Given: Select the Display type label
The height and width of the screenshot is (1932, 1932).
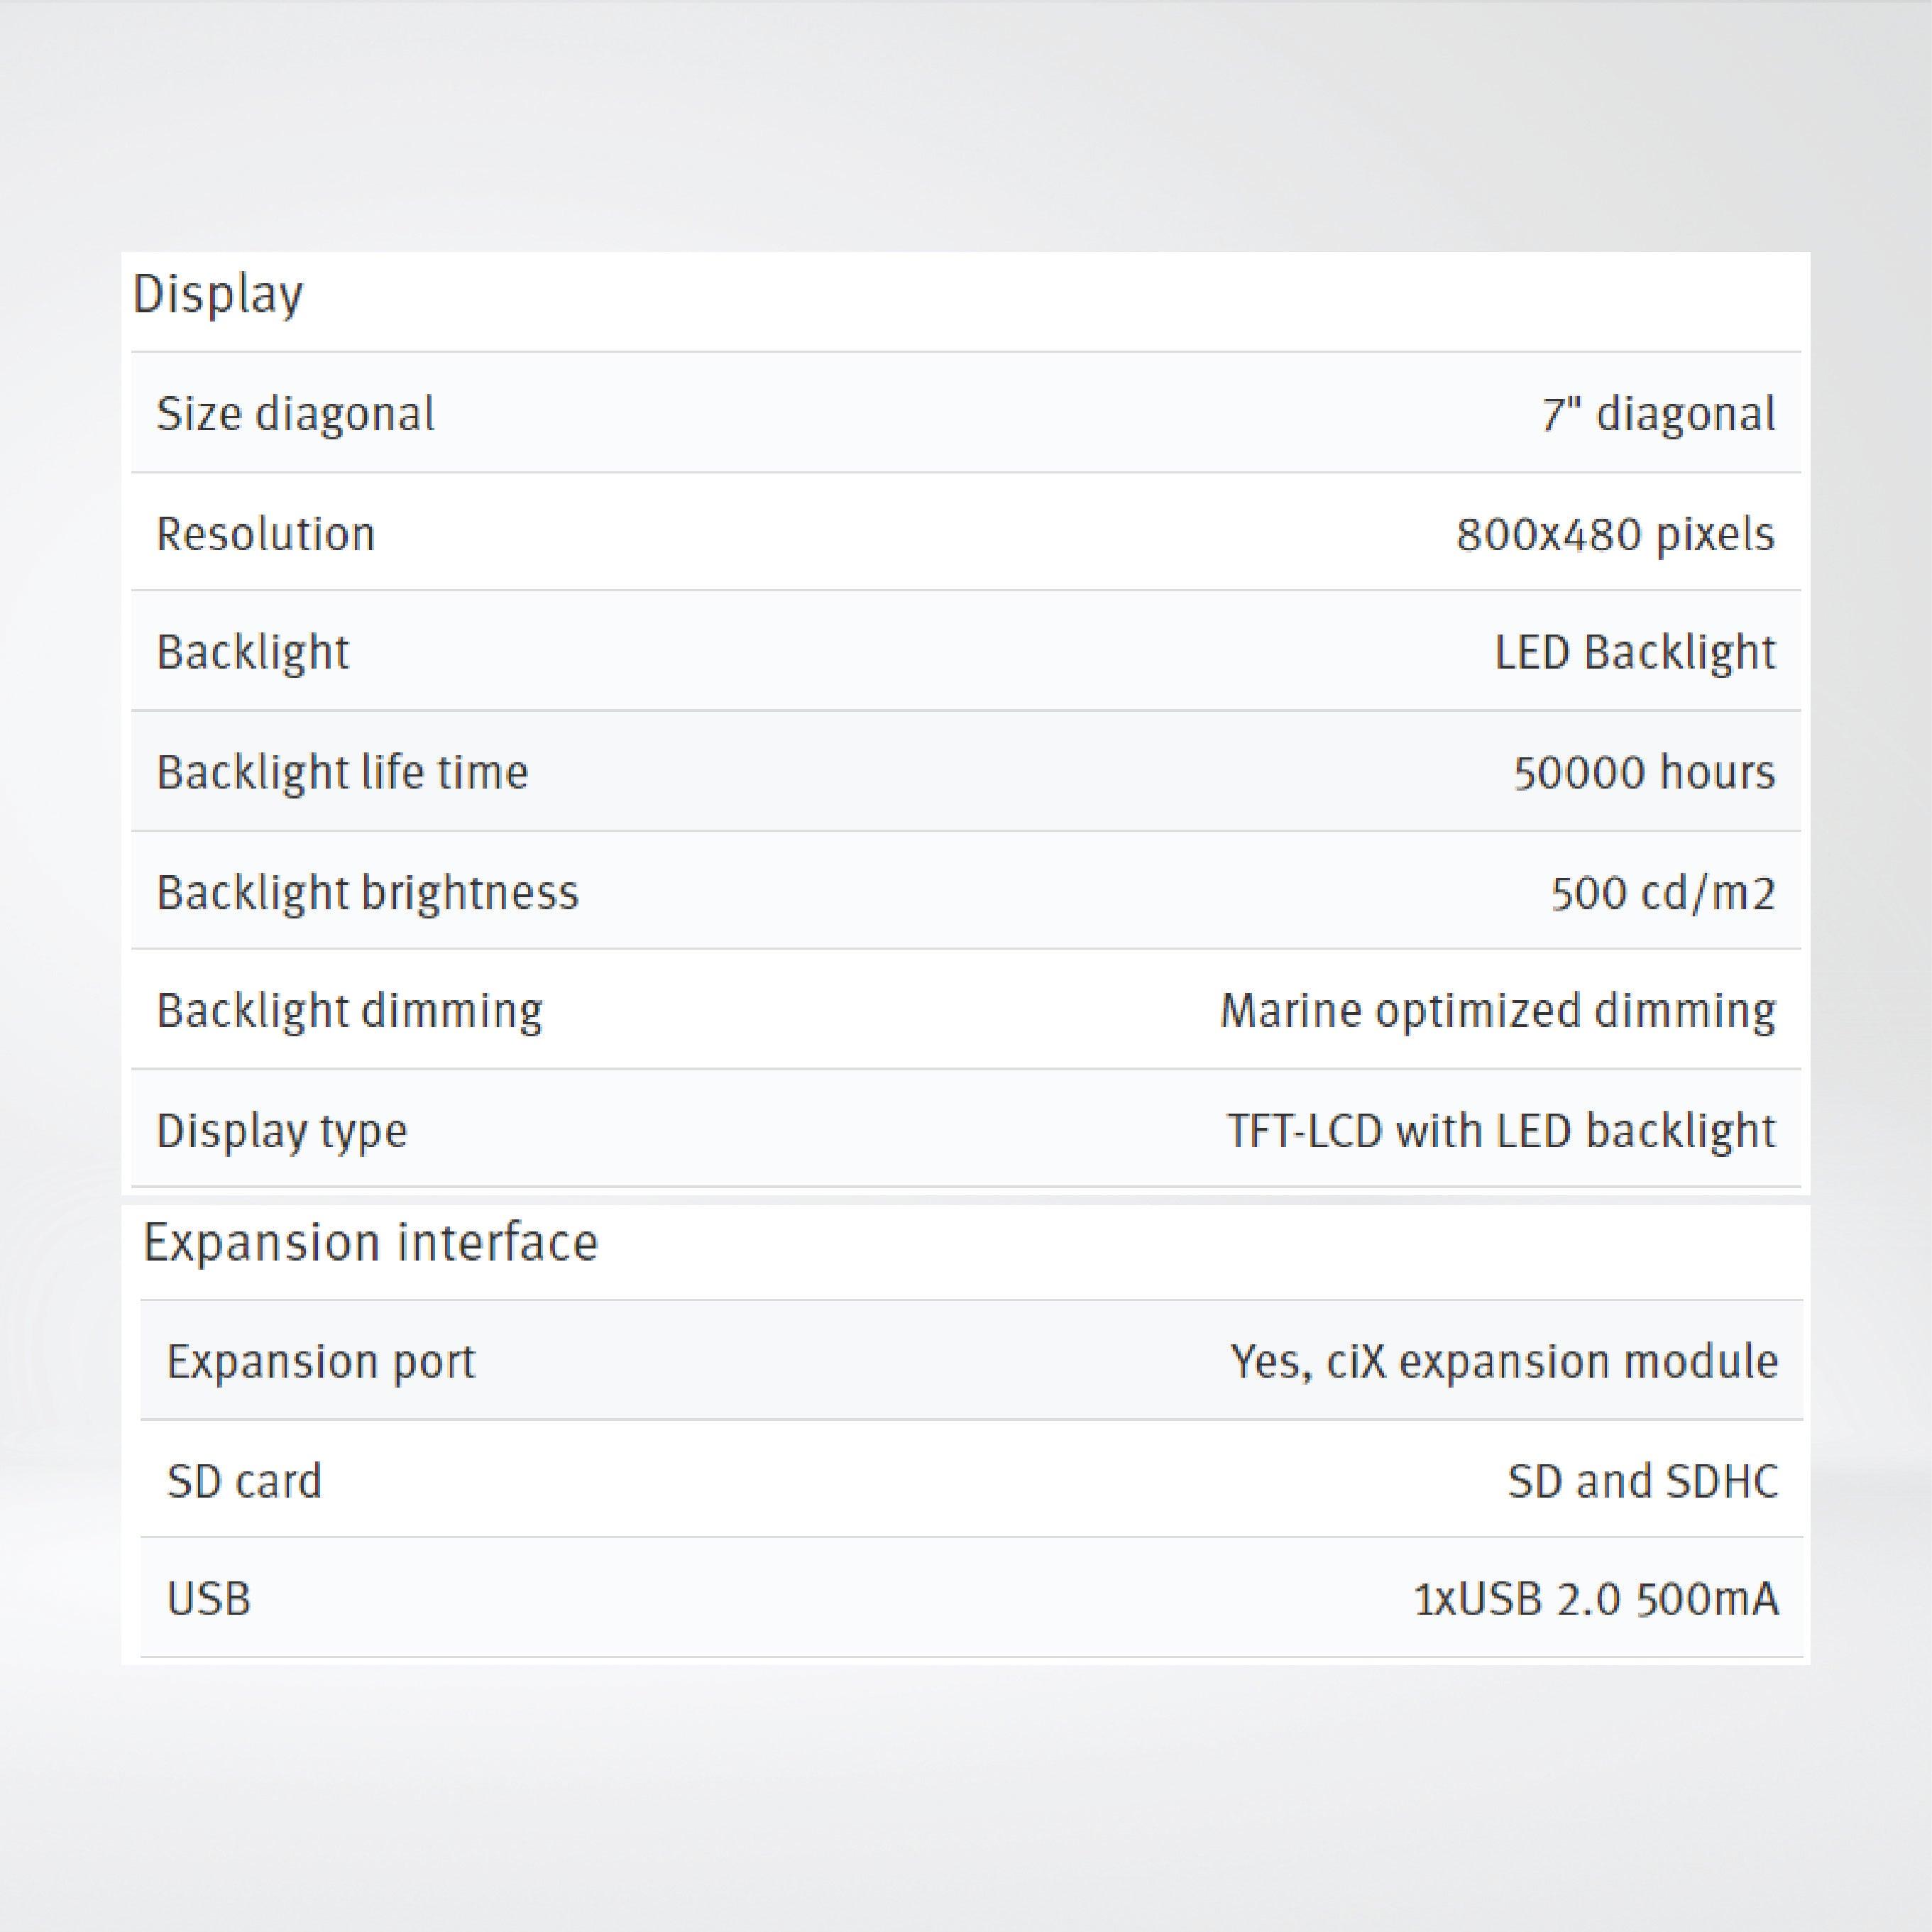Looking at the screenshot, I should [282, 1130].
